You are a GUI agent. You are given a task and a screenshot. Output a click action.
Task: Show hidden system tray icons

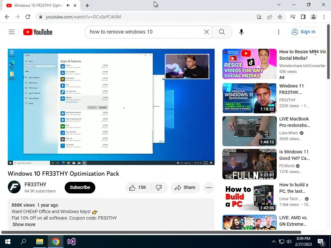pyautogui.click(x=273, y=242)
